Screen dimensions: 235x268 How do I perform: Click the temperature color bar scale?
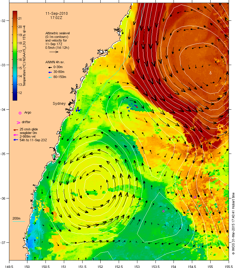pos(15,56)
